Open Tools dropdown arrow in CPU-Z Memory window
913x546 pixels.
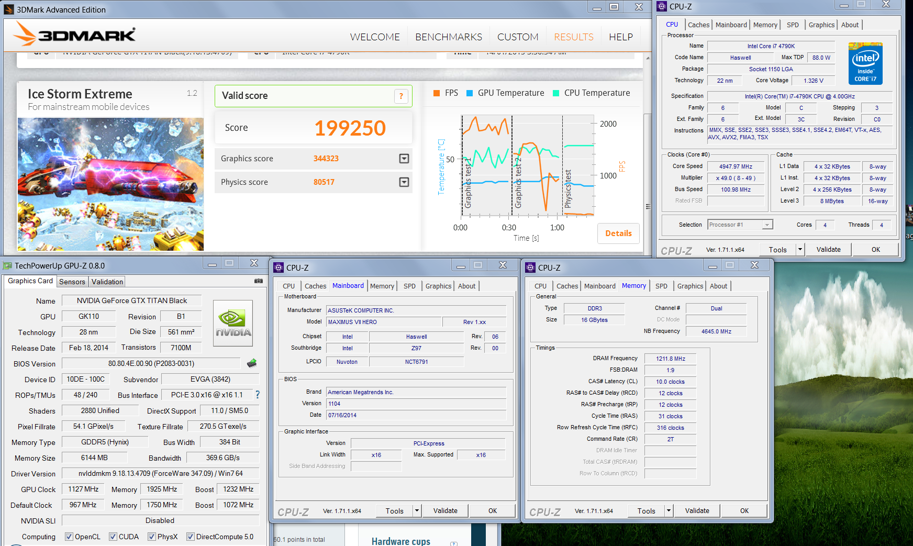[669, 510]
